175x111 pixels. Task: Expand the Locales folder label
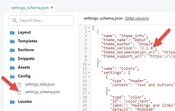tap(25, 101)
